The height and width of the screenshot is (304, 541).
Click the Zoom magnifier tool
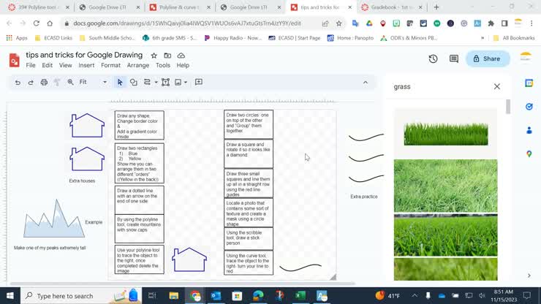click(x=70, y=82)
